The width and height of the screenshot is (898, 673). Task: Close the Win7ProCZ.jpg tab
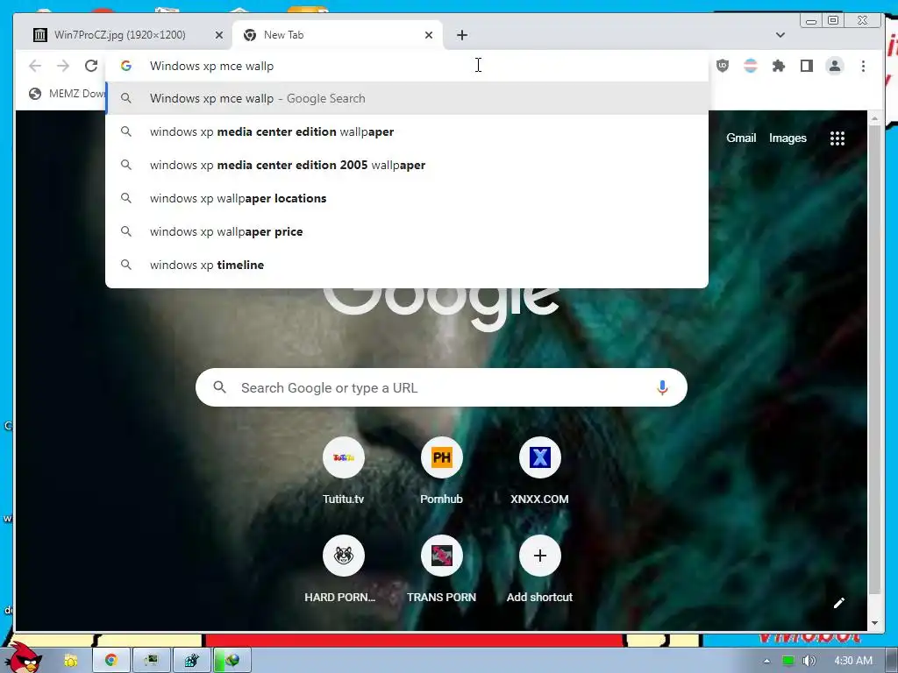click(218, 35)
